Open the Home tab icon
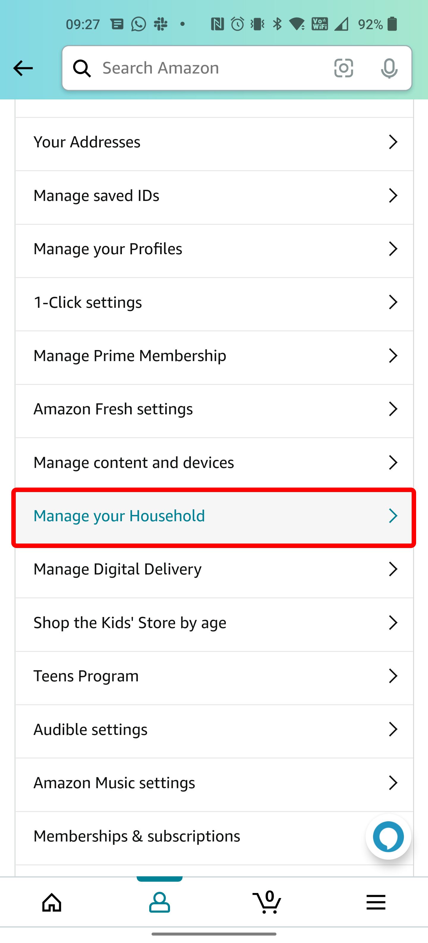The height and width of the screenshot is (943, 428). click(x=51, y=902)
